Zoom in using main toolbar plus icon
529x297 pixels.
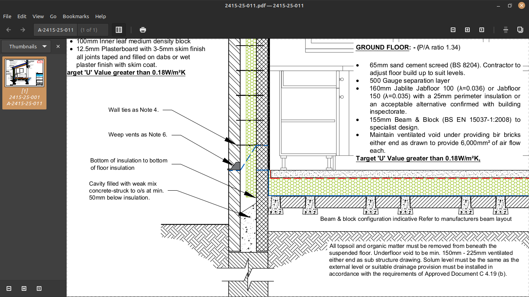tap(467, 30)
